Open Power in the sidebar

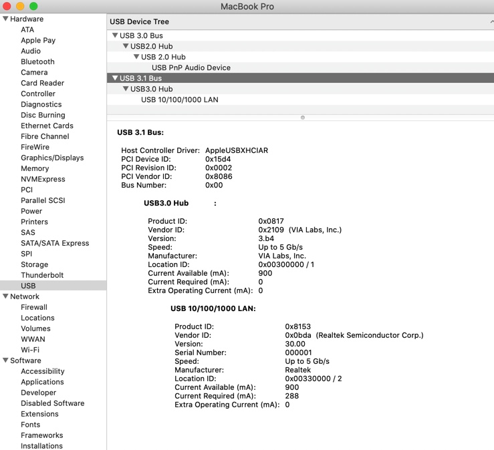tap(31, 211)
